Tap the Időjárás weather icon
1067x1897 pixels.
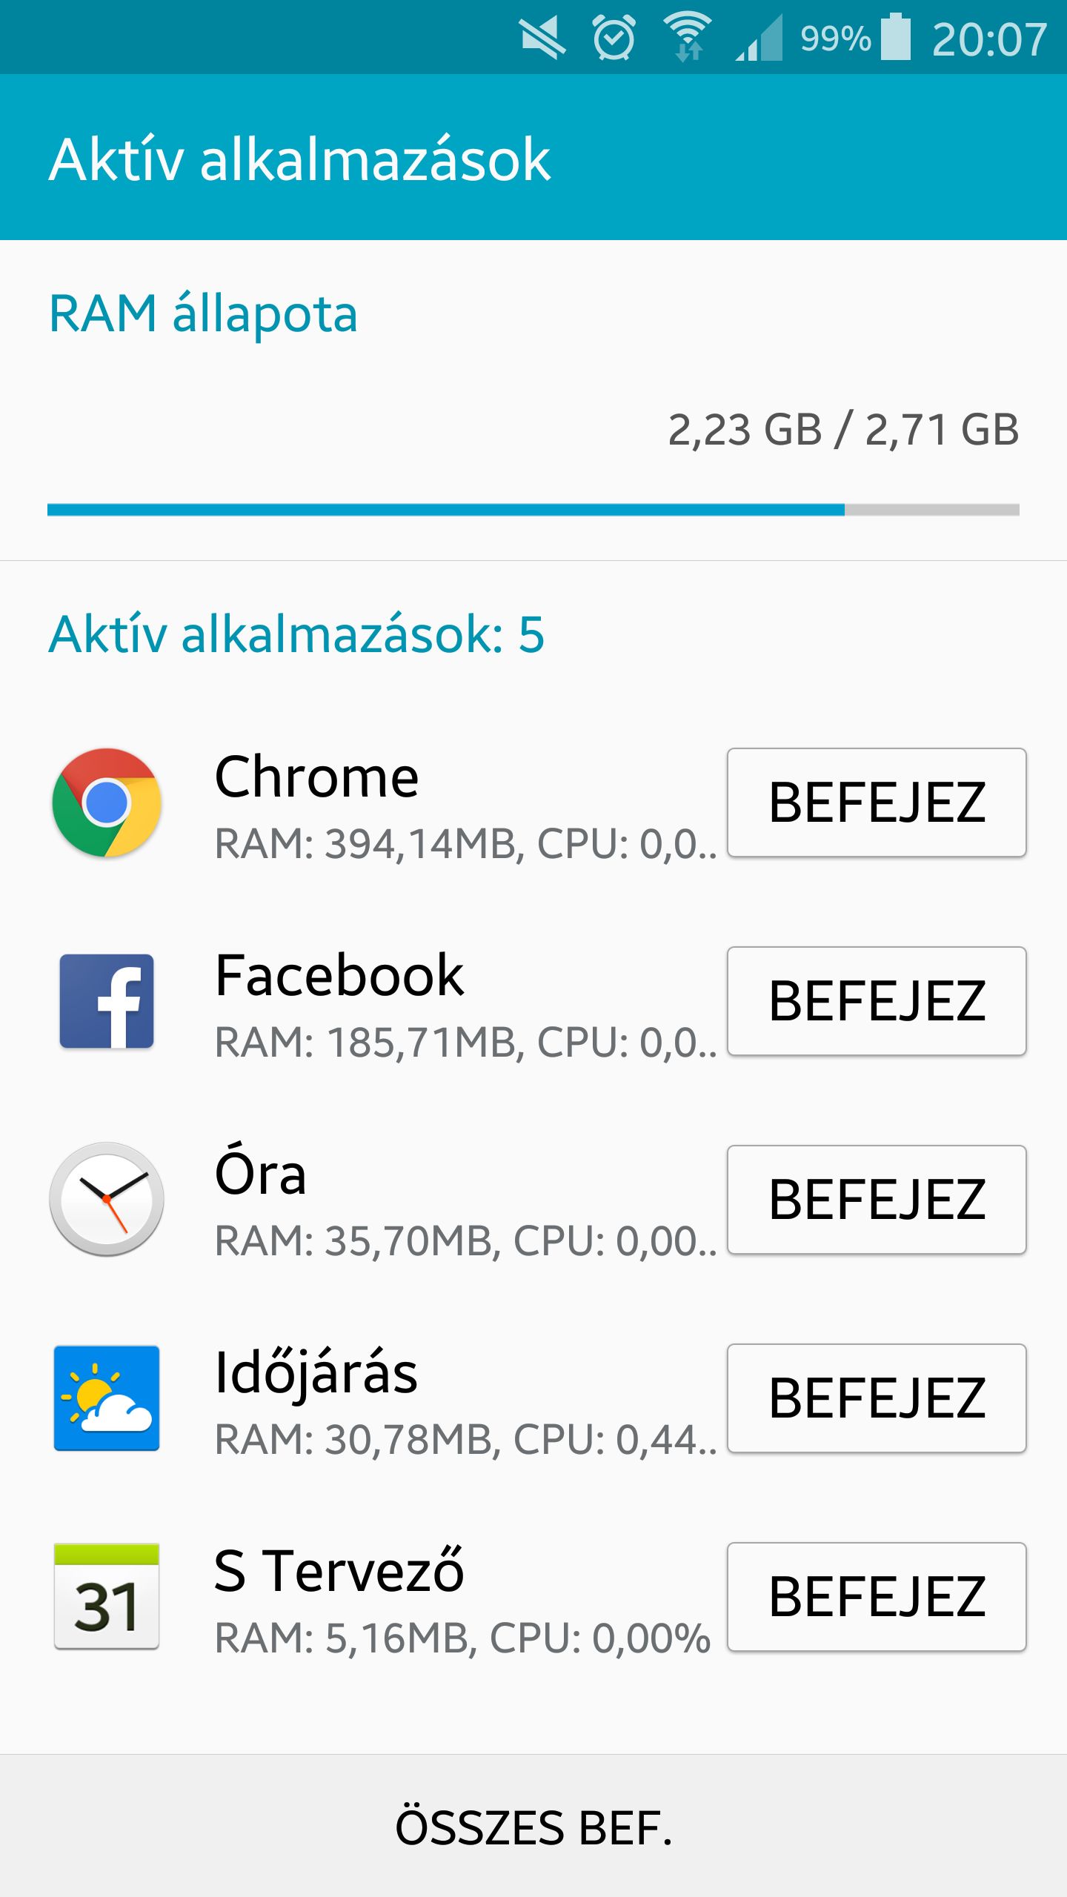pos(107,1398)
